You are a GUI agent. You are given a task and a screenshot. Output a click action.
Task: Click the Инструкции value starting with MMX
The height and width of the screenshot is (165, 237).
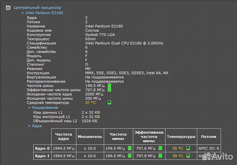[127, 73]
